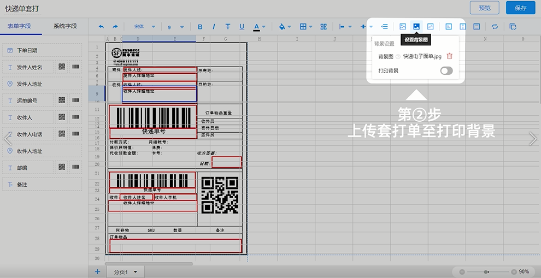541x278 pixels.
Task: Click the 预览 preview button
Action: pos(484,8)
